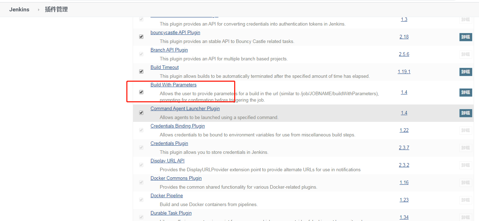Click greyed 卸载 in Credentials Binding row
The image size is (479, 221).
tap(465, 130)
